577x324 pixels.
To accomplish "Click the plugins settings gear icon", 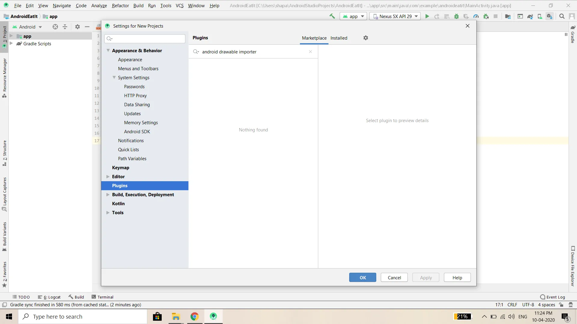I will pyautogui.click(x=365, y=38).
